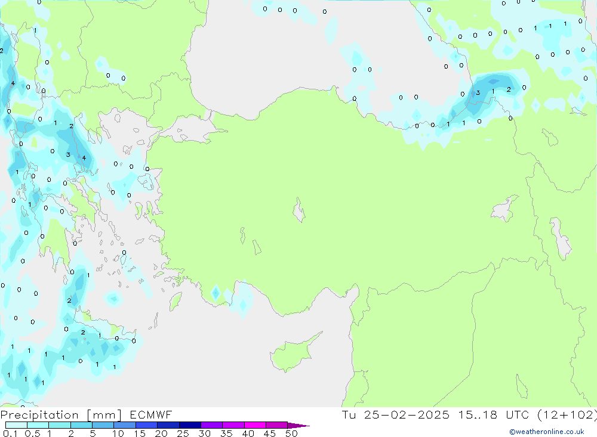Select the 2–5 mm legend color box
Screen dimensions: 597x437
click(81, 425)
